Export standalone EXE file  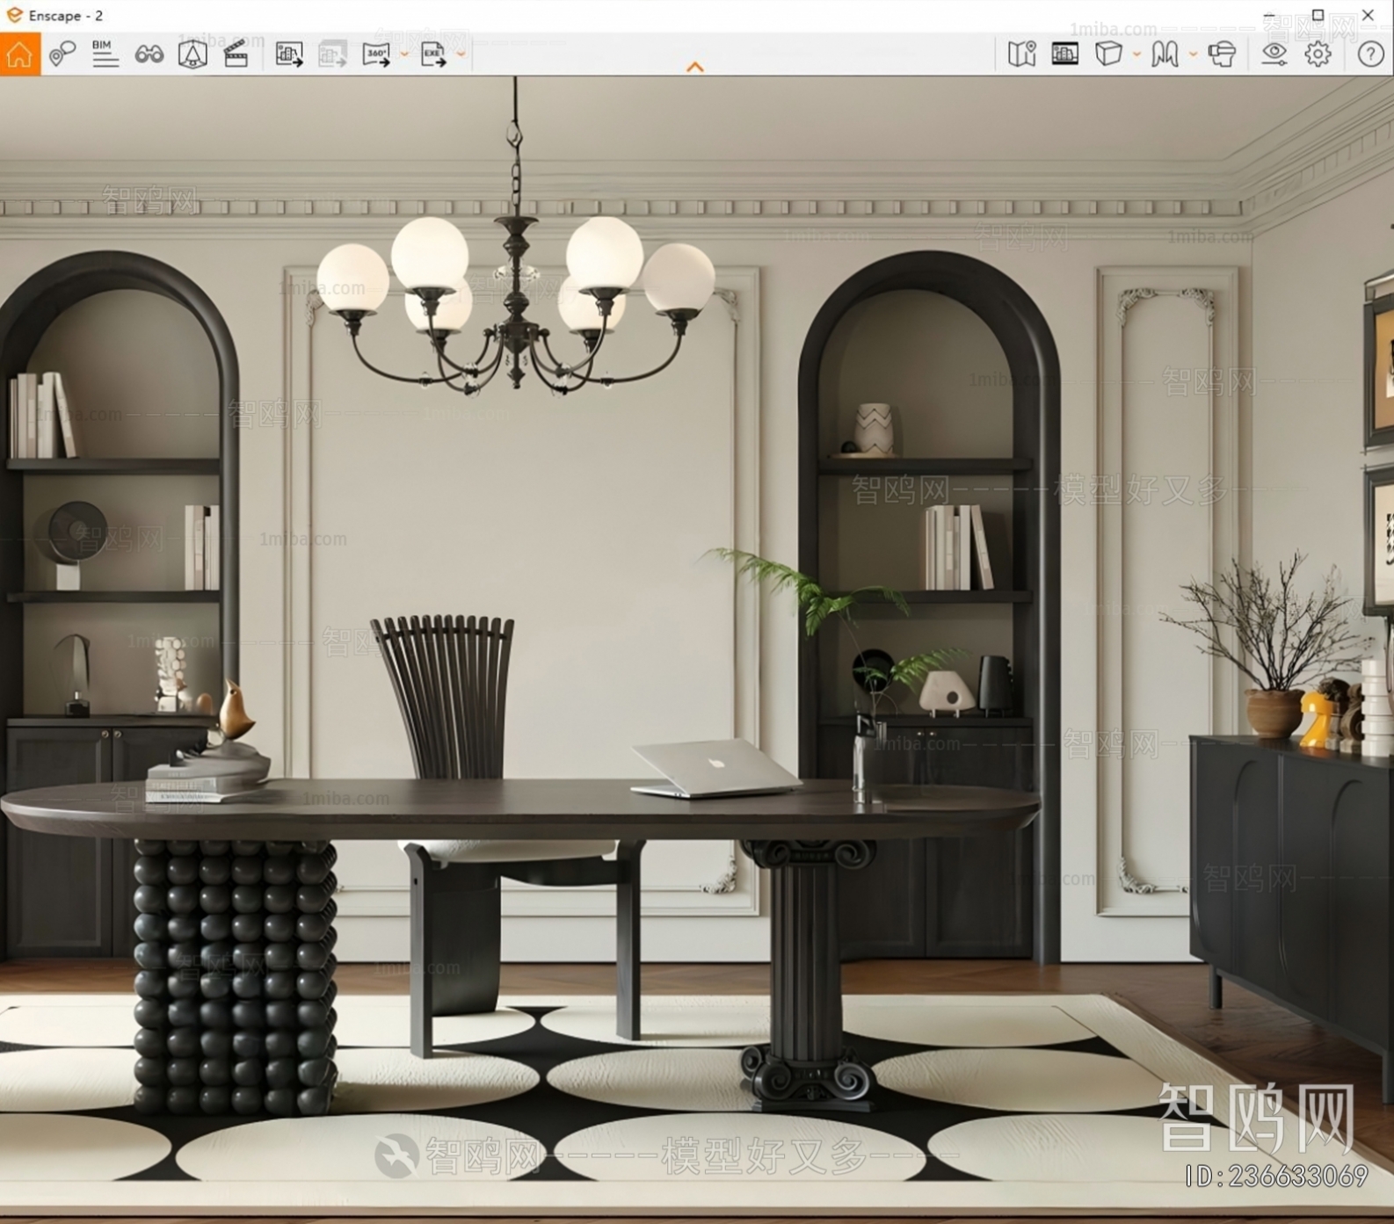433,54
